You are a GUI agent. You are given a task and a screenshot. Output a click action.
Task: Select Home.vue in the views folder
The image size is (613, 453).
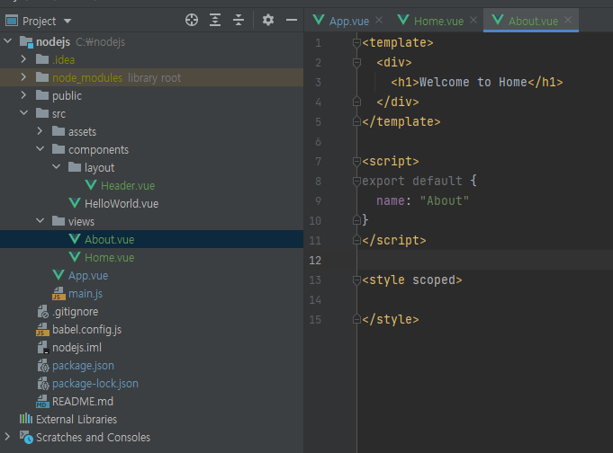coord(110,257)
